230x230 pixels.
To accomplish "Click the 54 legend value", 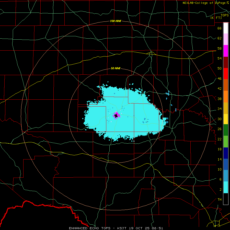I will 220,58.
